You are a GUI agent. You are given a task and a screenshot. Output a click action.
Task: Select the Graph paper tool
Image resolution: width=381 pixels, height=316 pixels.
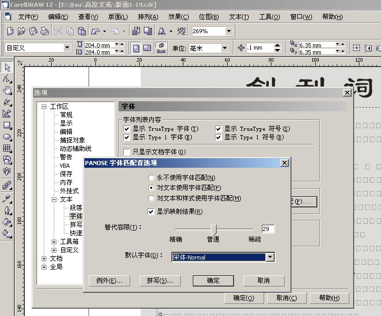(7, 148)
